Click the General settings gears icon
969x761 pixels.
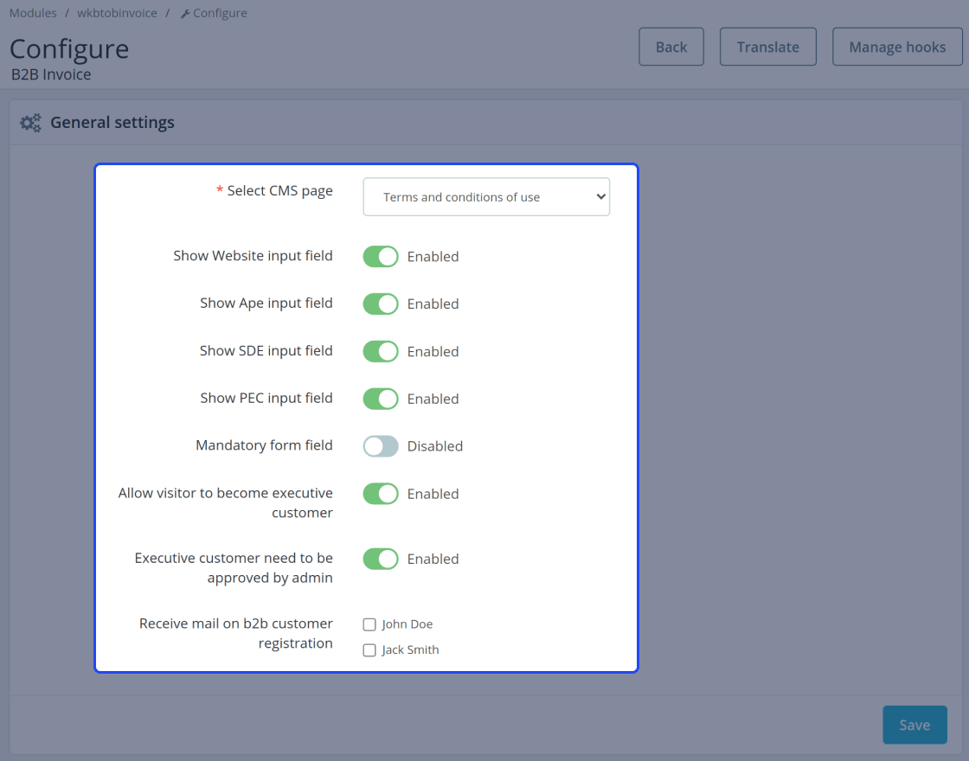(x=30, y=123)
